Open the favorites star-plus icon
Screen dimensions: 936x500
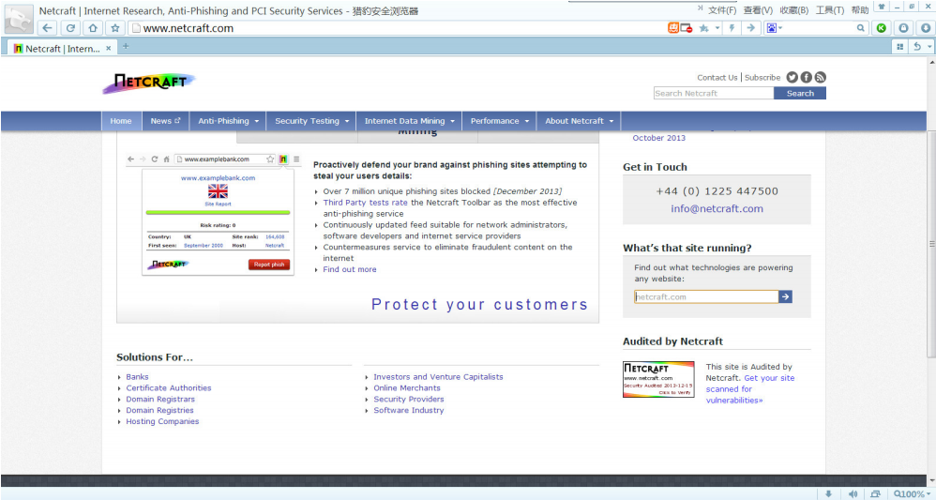pos(703,28)
